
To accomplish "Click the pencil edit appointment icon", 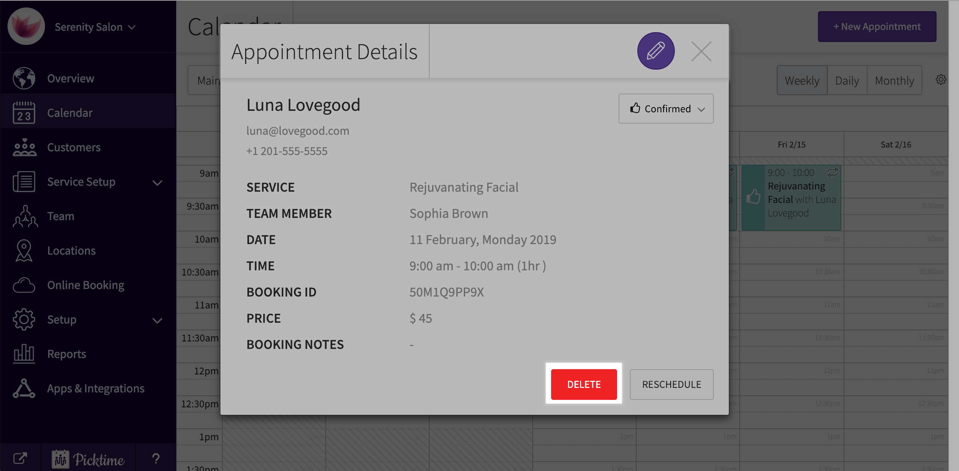I will [x=656, y=51].
